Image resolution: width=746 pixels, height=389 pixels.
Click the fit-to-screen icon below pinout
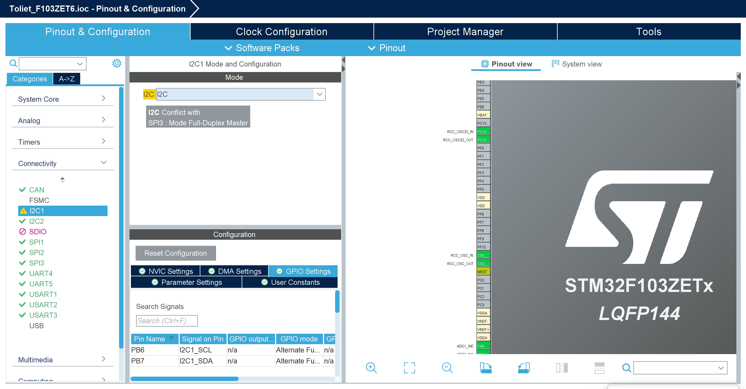point(409,368)
